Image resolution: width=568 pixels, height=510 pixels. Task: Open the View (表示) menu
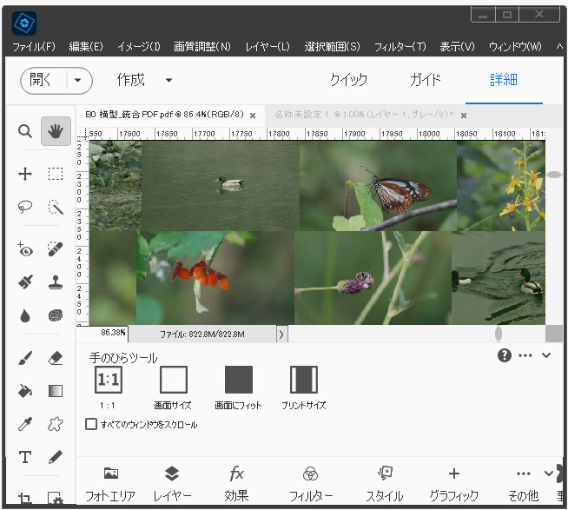click(x=457, y=46)
